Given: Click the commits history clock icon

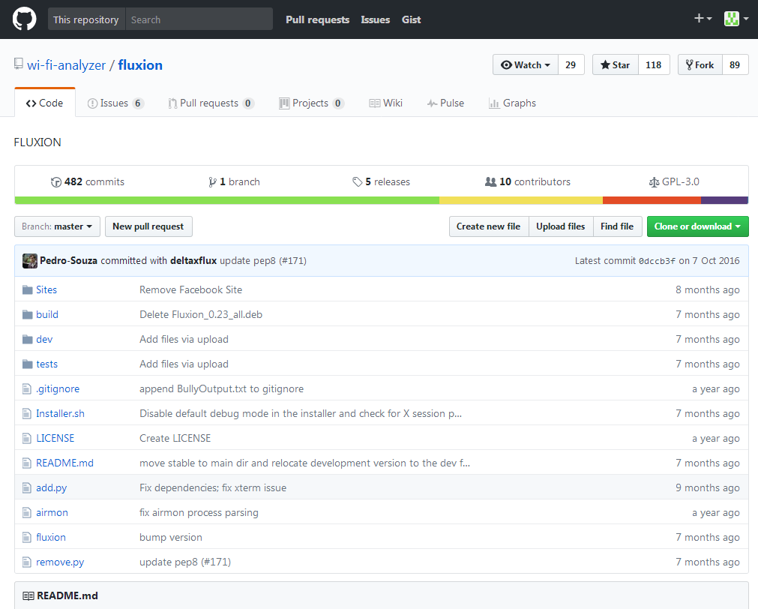Looking at the screenshot, I should tap(56, 182).
